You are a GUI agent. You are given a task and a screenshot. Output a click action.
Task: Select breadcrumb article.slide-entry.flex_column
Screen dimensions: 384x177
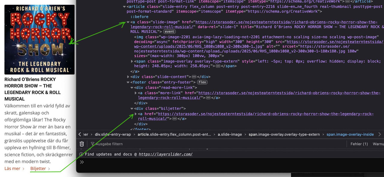pyautogui.click(x=174, y=134)
